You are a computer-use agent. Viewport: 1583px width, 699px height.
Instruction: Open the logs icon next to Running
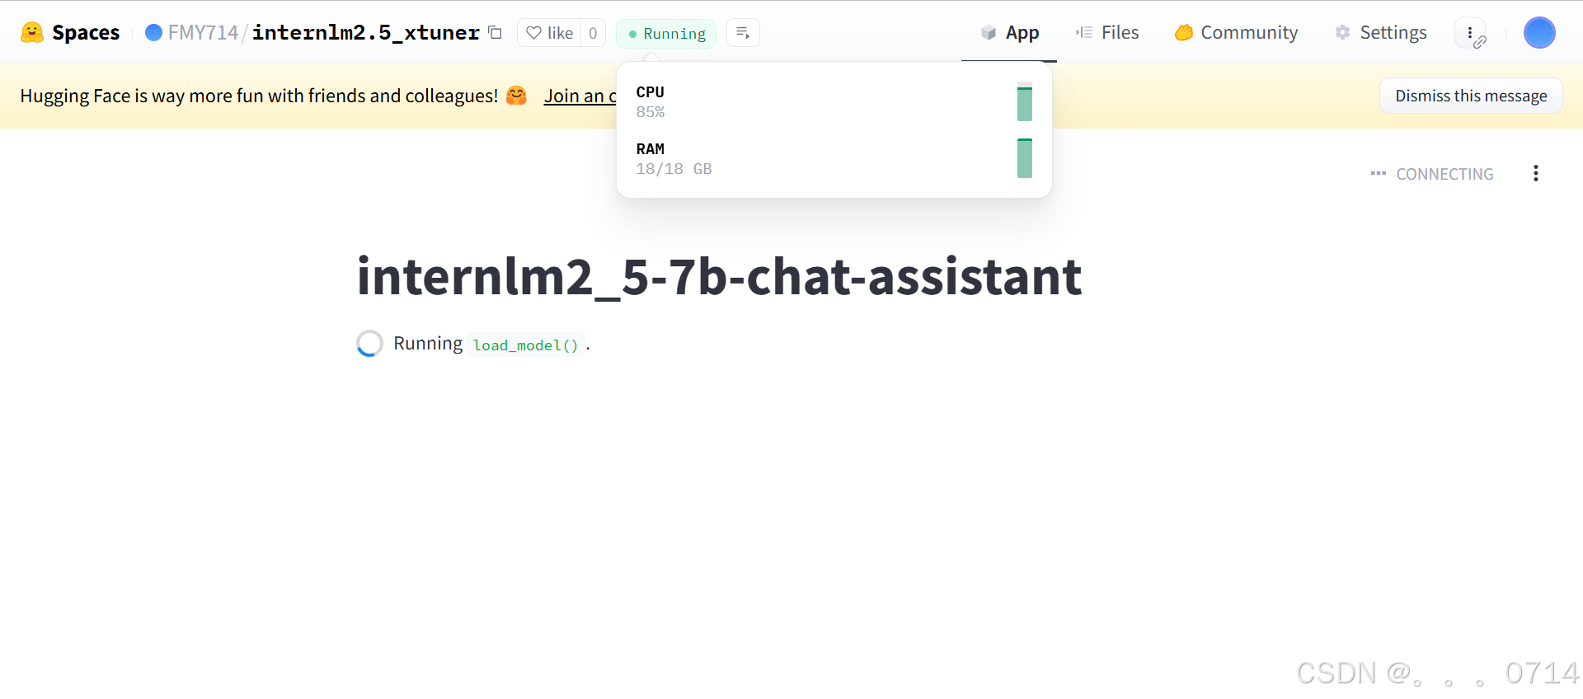[x=743, y=33]
